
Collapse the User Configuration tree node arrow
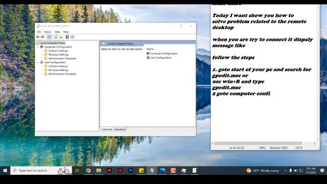[x=38, y=62]
